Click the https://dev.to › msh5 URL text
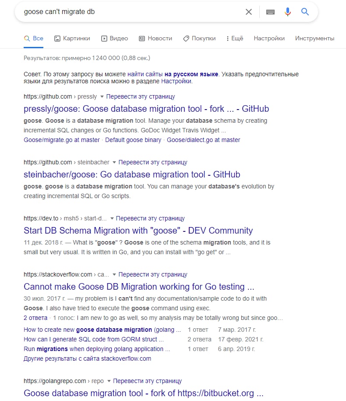 [65, 218]
